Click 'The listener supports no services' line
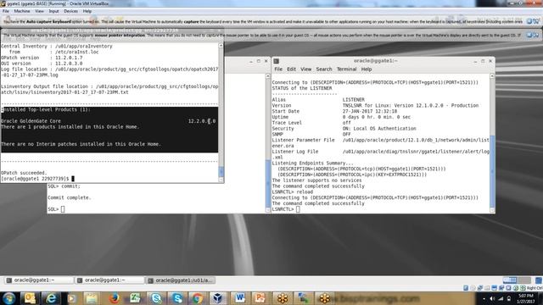Screen dimensions: 543x305 coord(316,180)
